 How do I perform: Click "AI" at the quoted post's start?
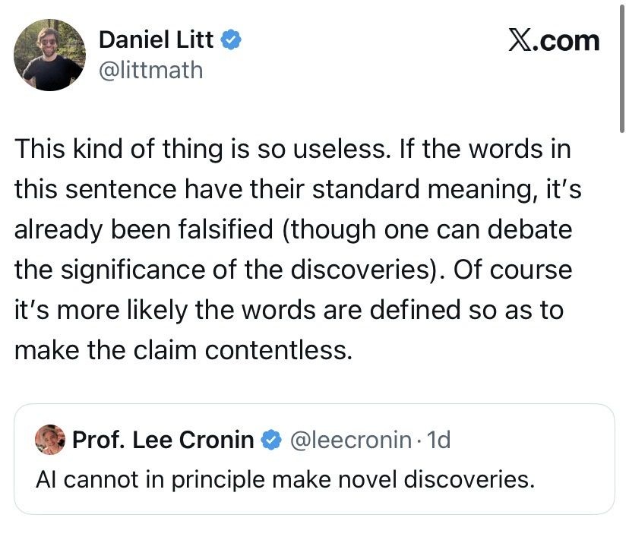[x=45, y=479]
